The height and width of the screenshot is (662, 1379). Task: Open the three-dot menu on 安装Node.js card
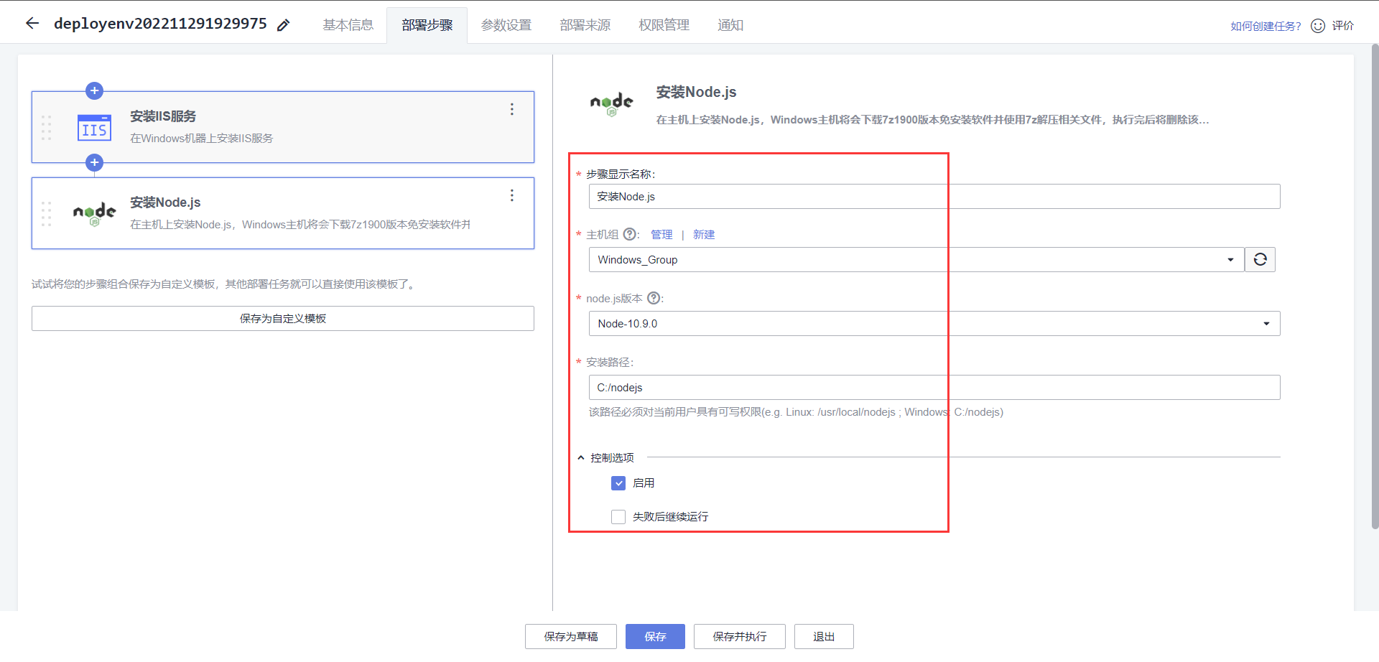tap(511, 195)
